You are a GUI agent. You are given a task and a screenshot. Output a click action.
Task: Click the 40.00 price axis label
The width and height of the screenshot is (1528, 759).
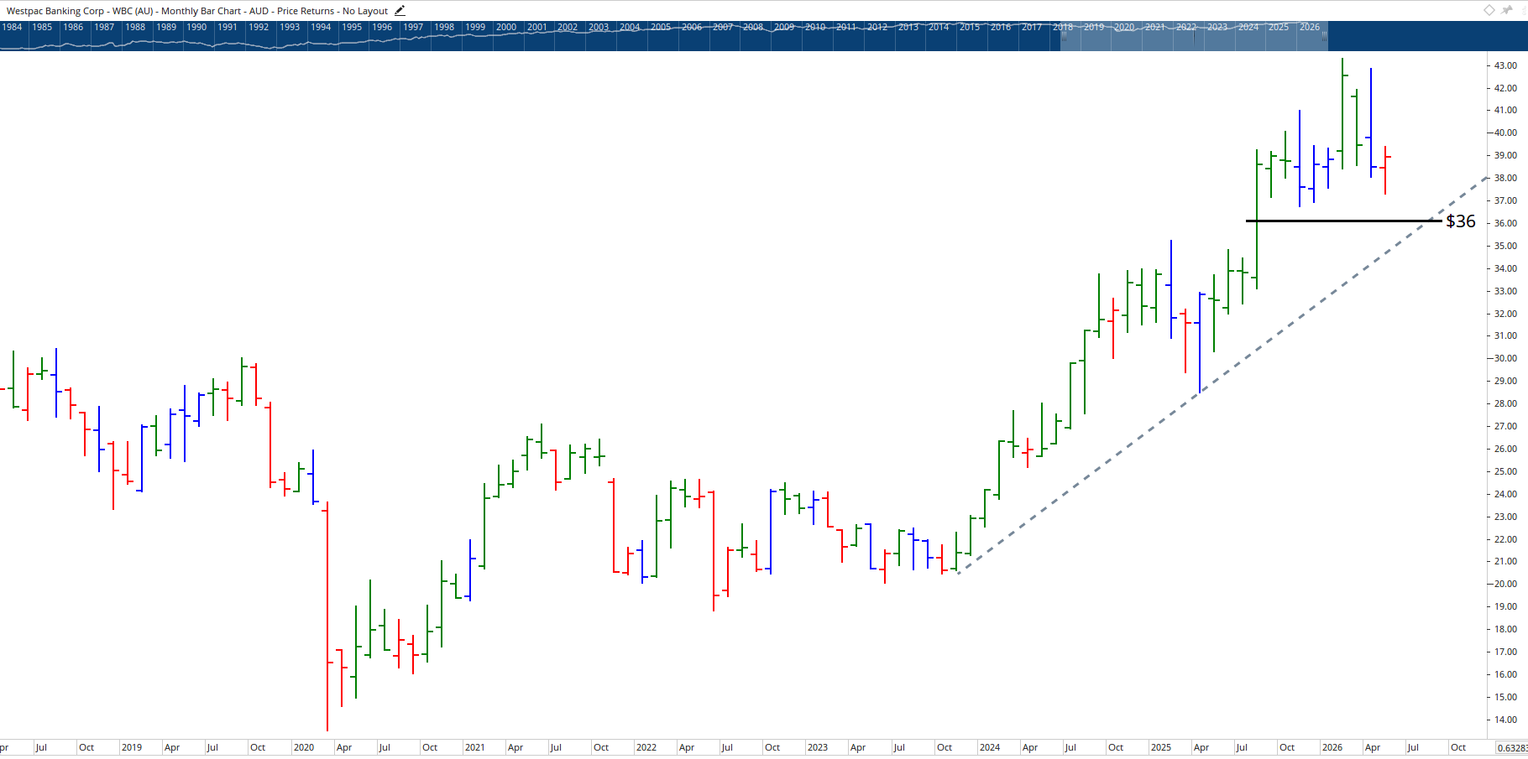tap(1505, 133)
